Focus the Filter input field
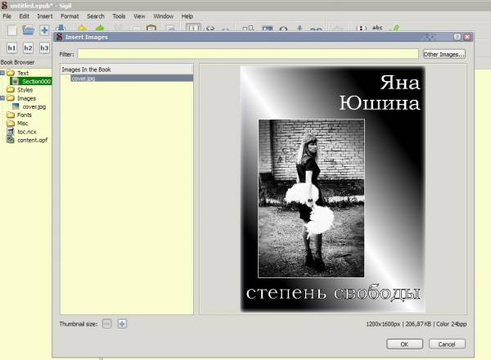 248,54
